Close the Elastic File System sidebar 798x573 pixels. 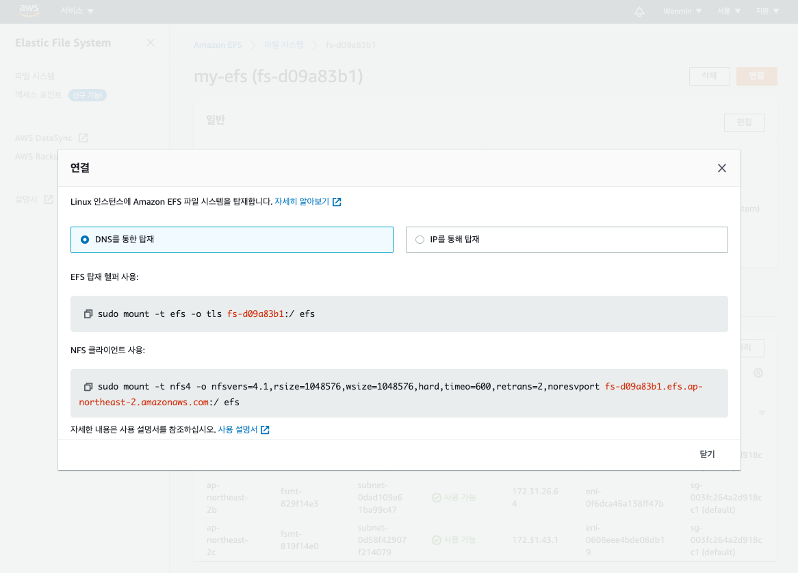[x=150, y=42]
